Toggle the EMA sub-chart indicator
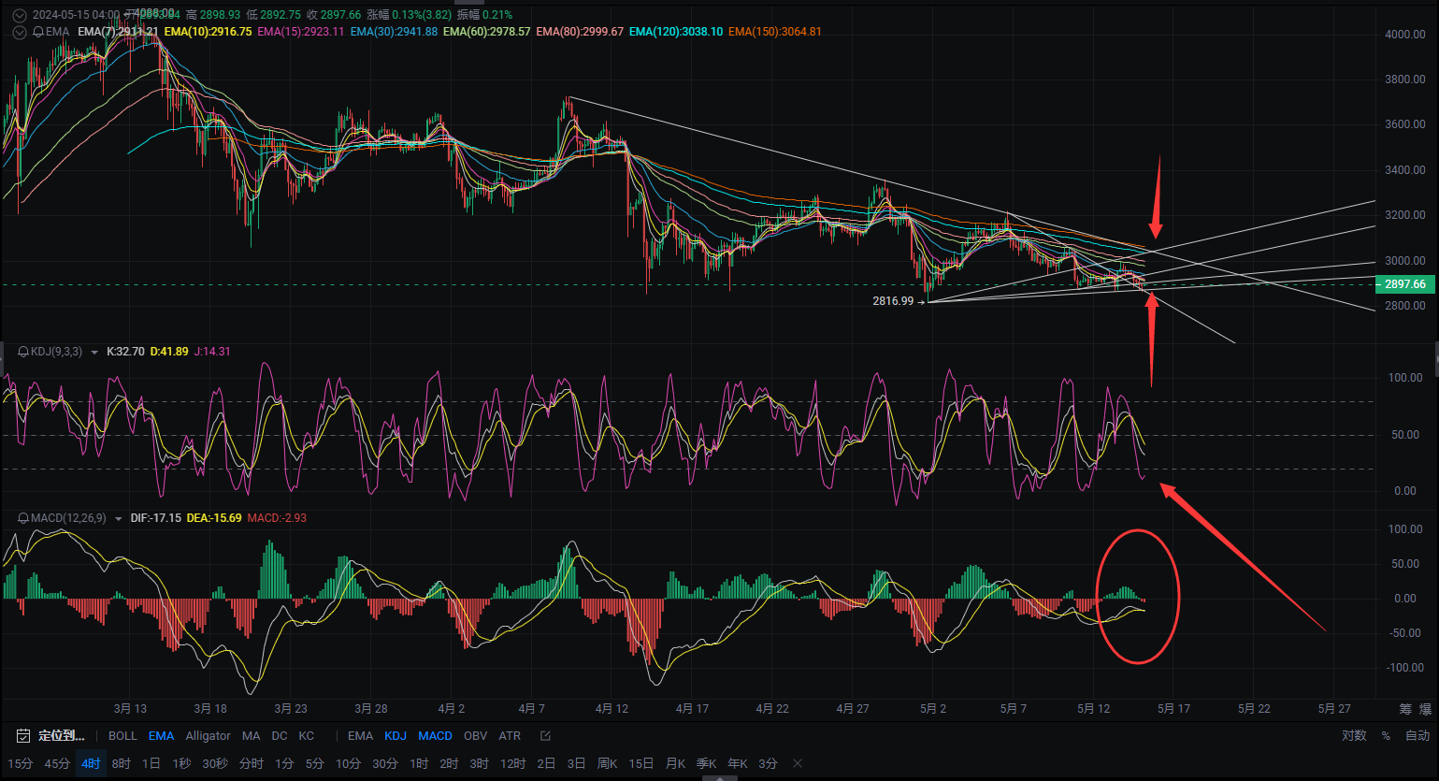This screenshot has width=1439, height=781. click(360, 736)
